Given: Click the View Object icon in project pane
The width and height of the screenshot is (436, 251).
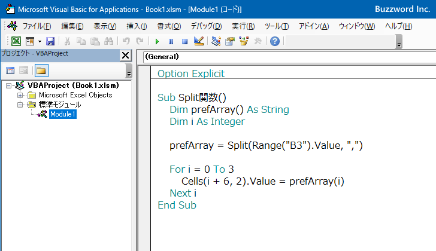Looking at the screenshot, I should (x=23, y=71).
